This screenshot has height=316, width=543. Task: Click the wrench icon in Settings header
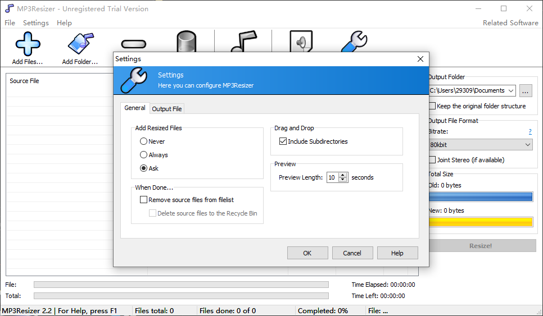click(x=134, y=80)
